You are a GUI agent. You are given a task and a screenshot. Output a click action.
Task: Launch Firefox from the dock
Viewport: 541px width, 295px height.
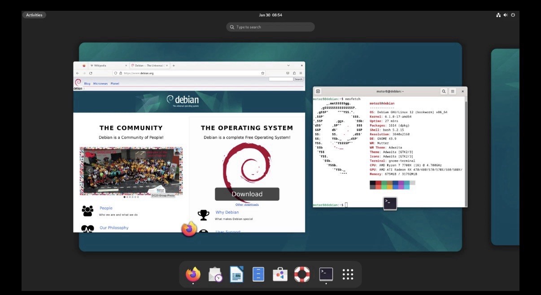click(193, 274)
